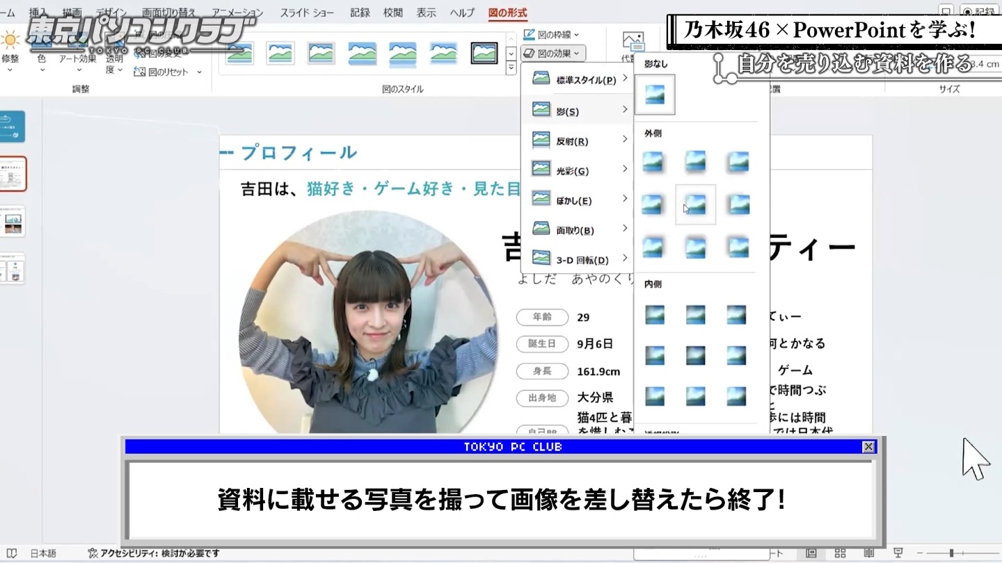
Task: Select the fourth slide thumbnail in panel
Action: tap(13, 268)
